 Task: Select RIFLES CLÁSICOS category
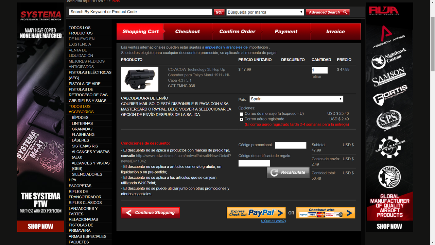coord(85,203)
